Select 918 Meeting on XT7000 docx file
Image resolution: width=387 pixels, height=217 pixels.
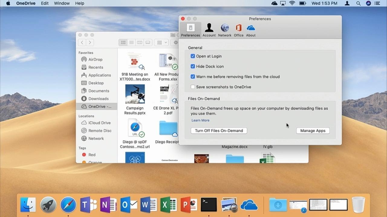tap(135, 67)
